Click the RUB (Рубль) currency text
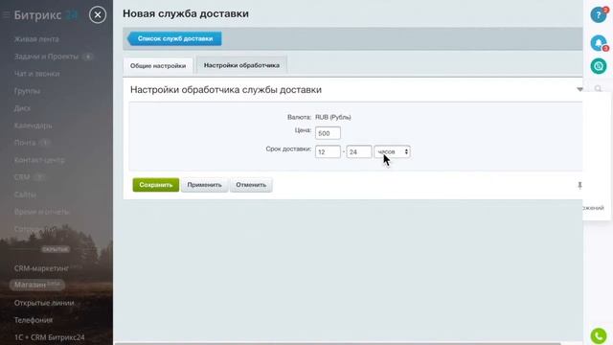Screen dimensions: 613x345 [333, 117]
